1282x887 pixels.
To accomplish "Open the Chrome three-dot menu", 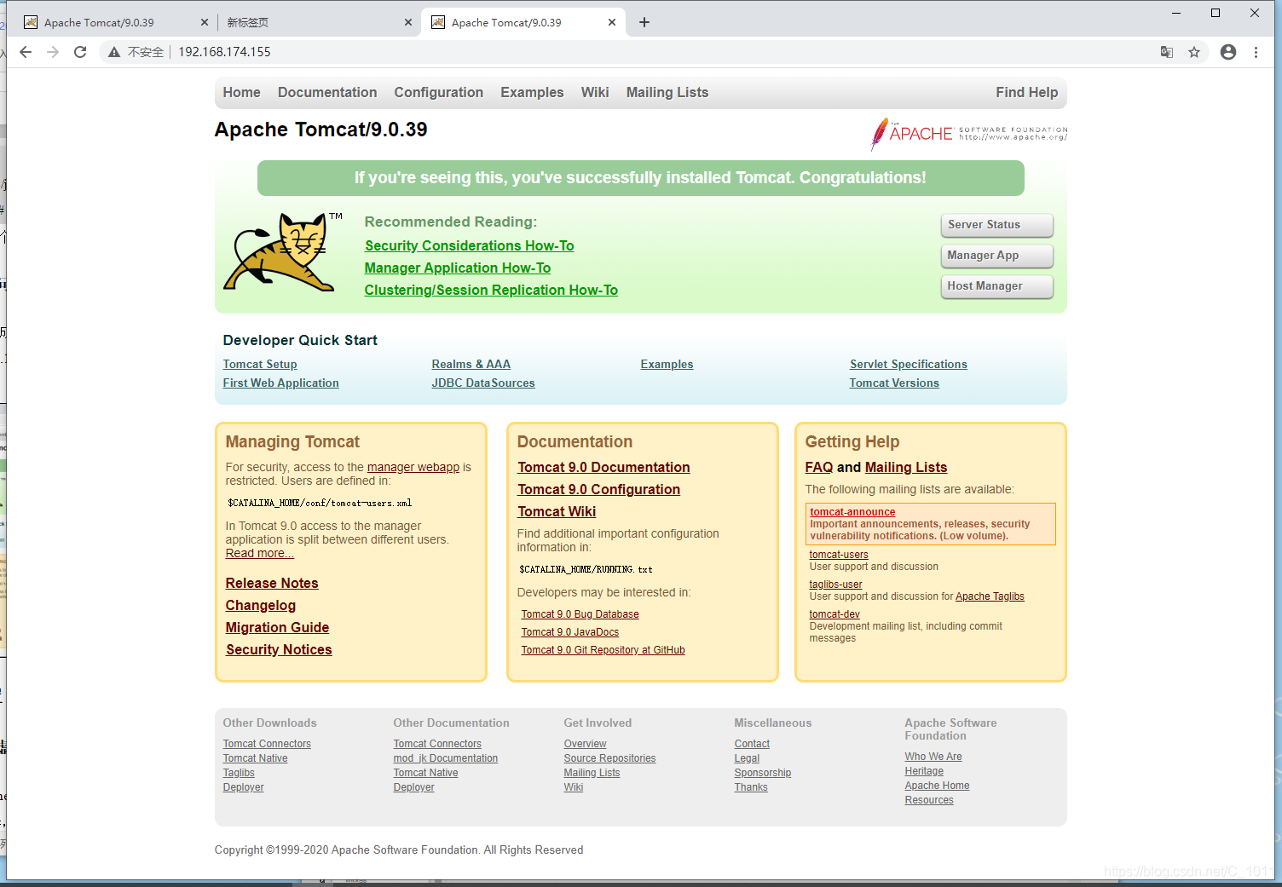I will (x=1256, y=52).
